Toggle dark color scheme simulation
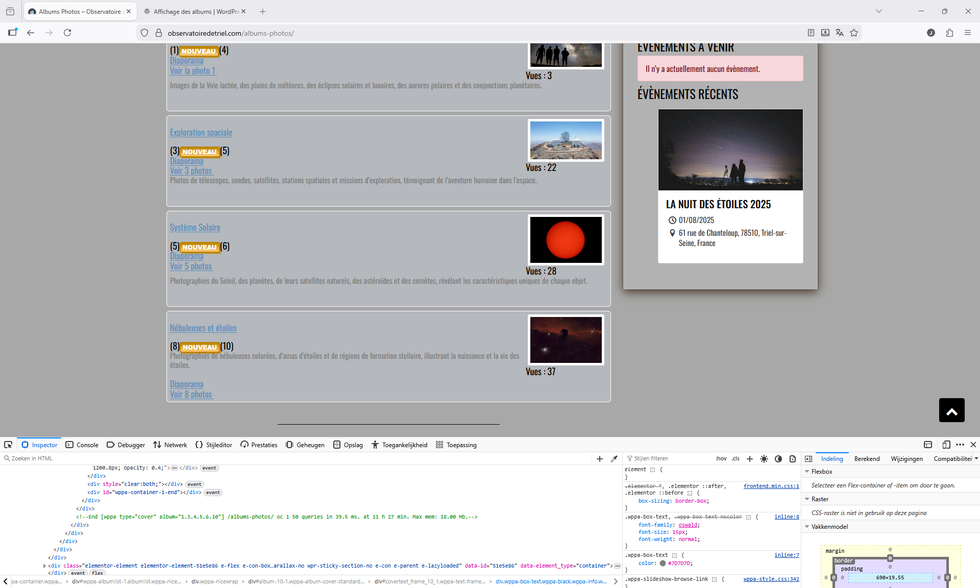Image resolution: width=980 pixels, height=588 pixels. click(x=778, y=458)
